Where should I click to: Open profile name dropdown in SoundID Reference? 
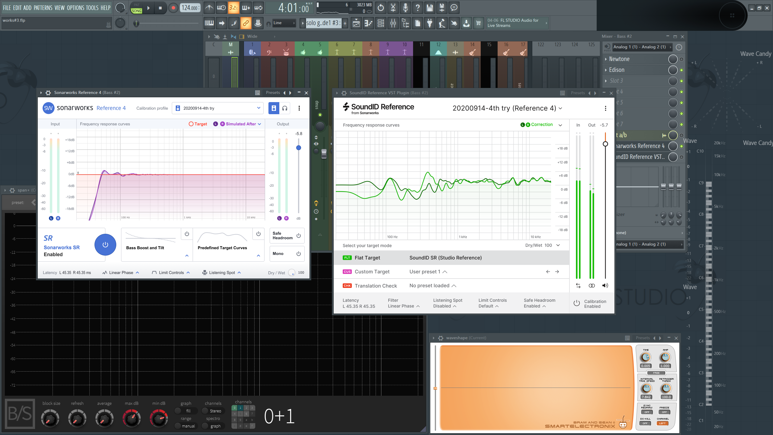(x=507, y=108)
